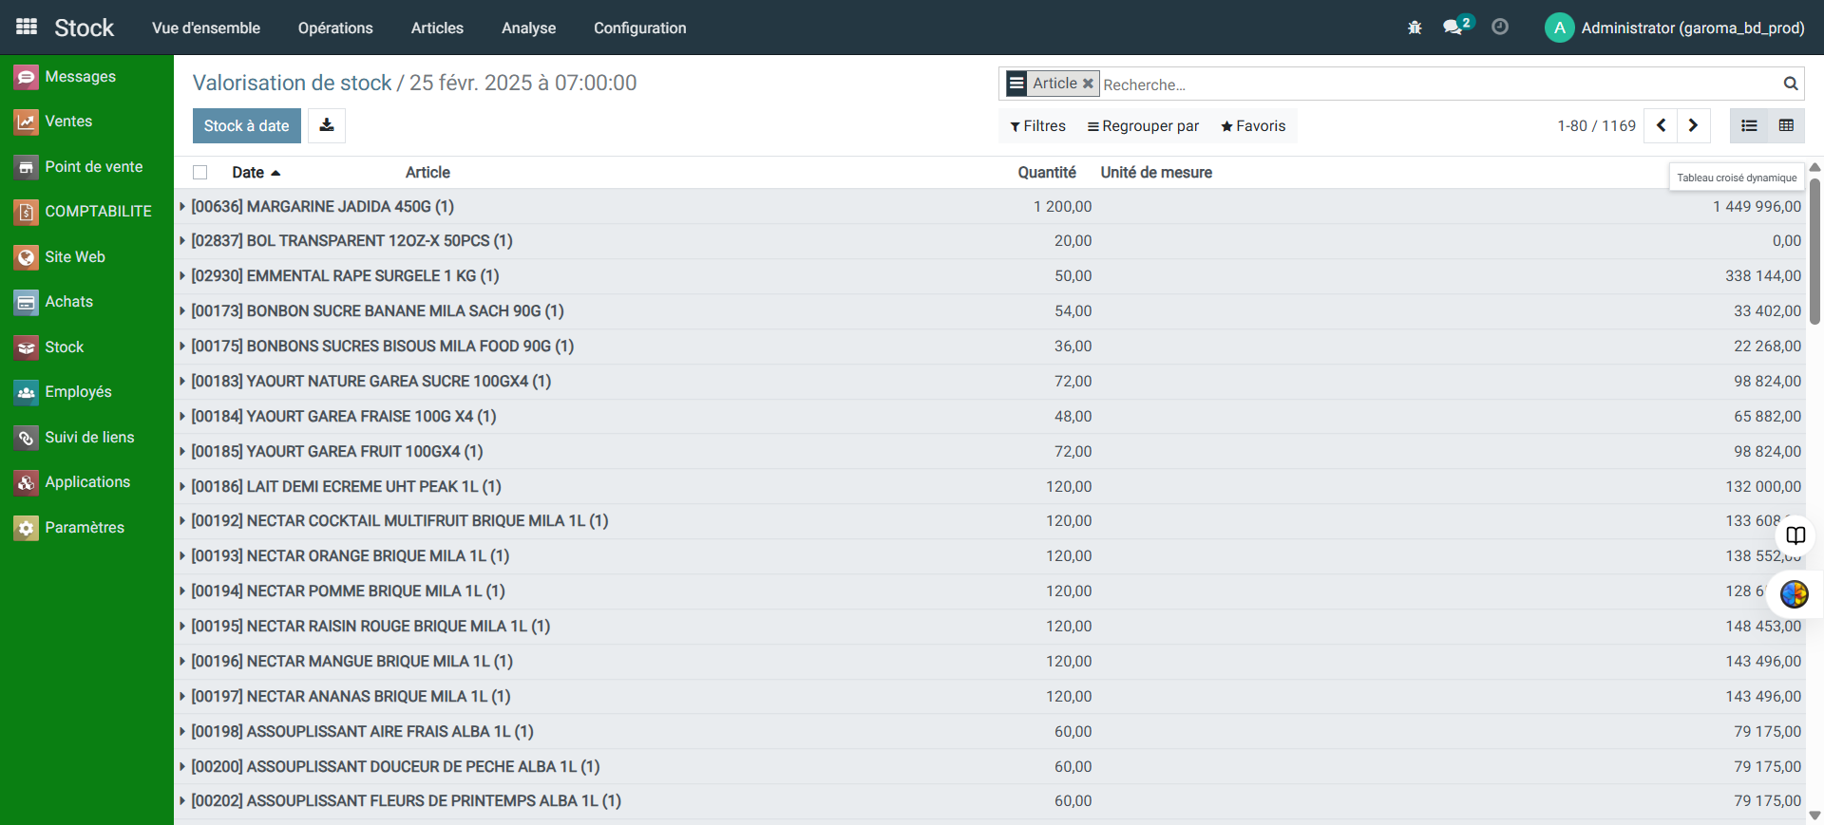Image resolution: width=1824 pixels, height=825 pixels.
Task: Open the Filtres dropdown
Action: point(1037,125)
